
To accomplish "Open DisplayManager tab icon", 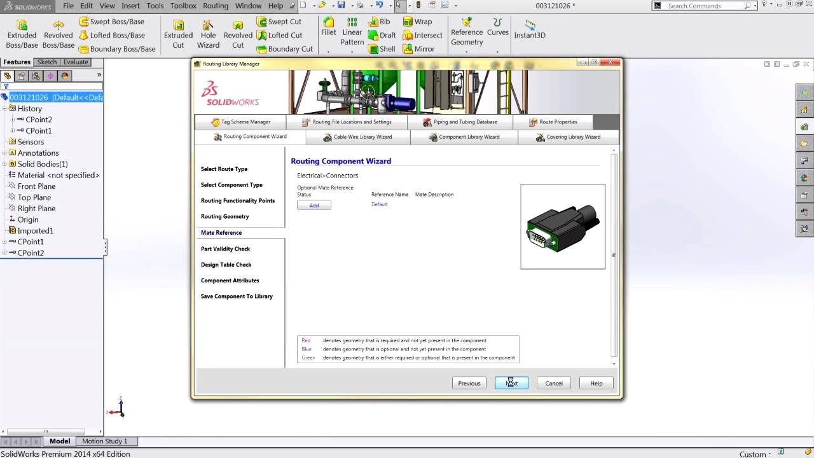I will click(x=64, y=76).
